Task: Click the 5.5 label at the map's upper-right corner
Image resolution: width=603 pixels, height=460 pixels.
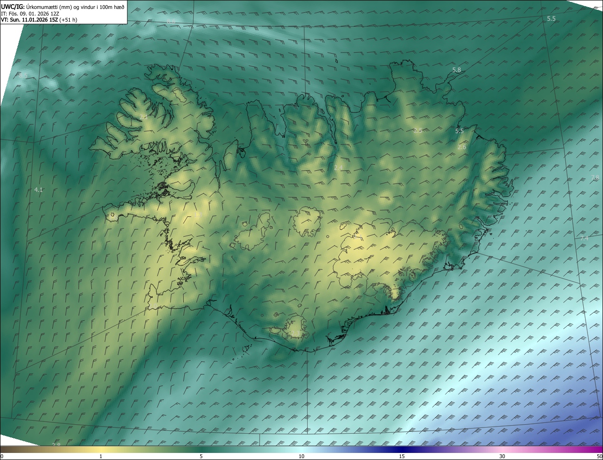Action: (551, 18)
